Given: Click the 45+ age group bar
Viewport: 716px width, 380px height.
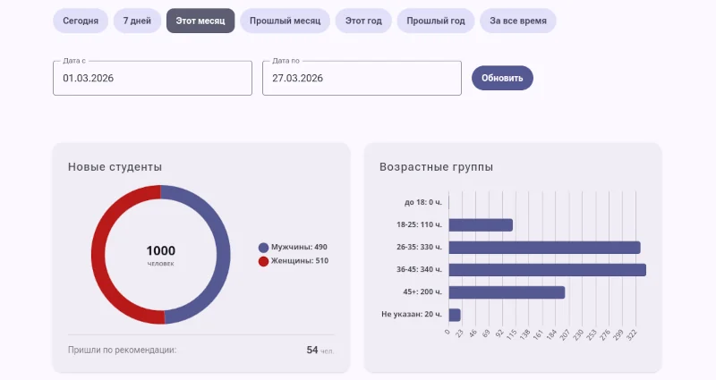Looking at the screenshot, I should (507, 292).
